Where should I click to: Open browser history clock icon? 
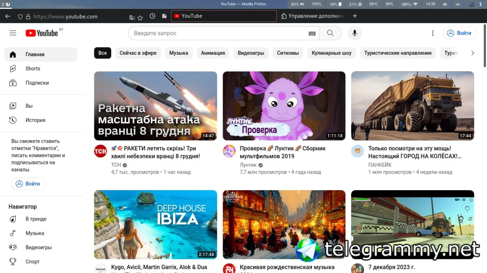(x=152, y=16)
